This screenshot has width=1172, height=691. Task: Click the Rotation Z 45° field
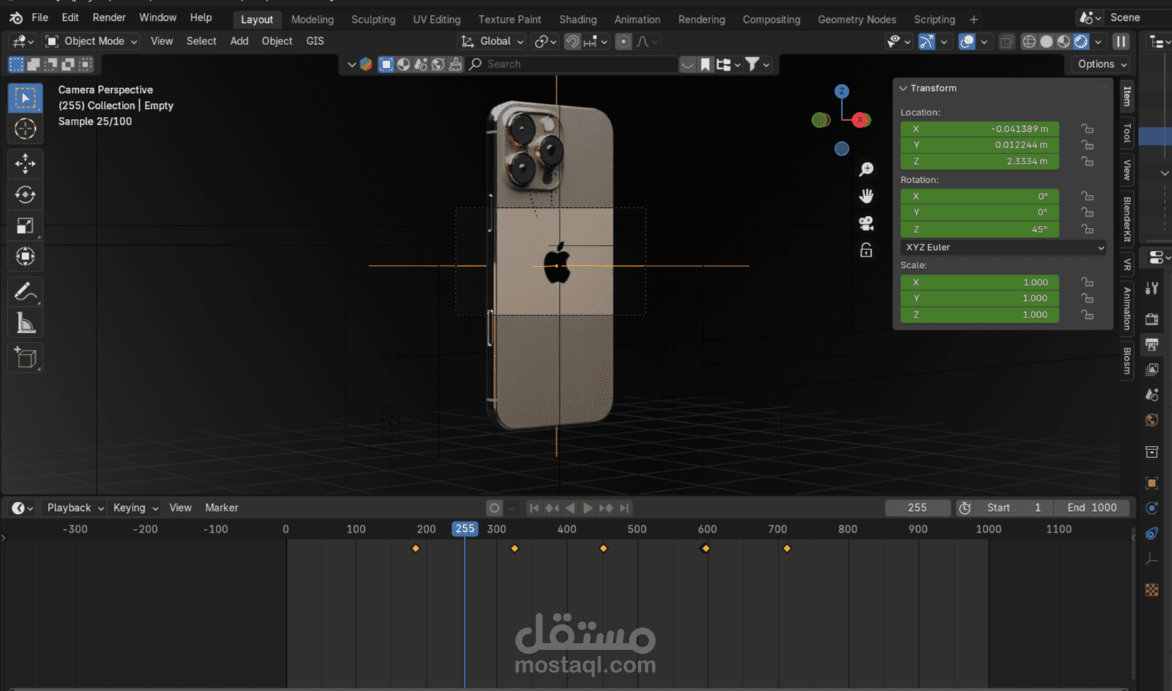coord(979,229)
